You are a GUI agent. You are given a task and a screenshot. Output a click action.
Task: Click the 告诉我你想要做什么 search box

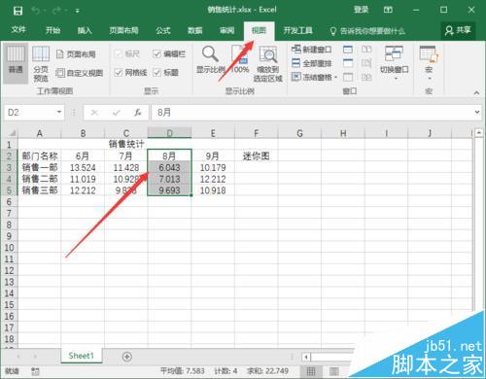tap(367, 31)
